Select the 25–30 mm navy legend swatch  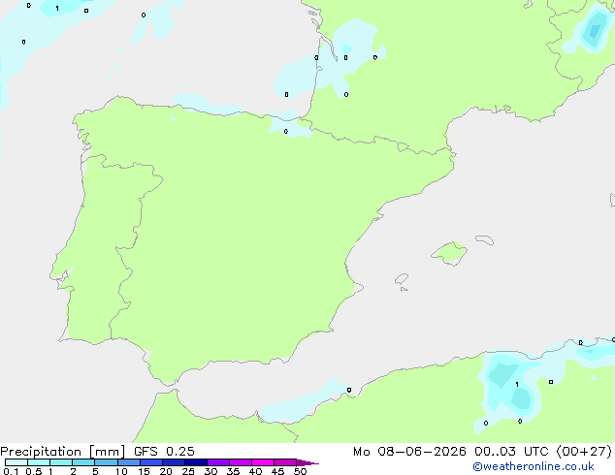[x=196, y=462]
